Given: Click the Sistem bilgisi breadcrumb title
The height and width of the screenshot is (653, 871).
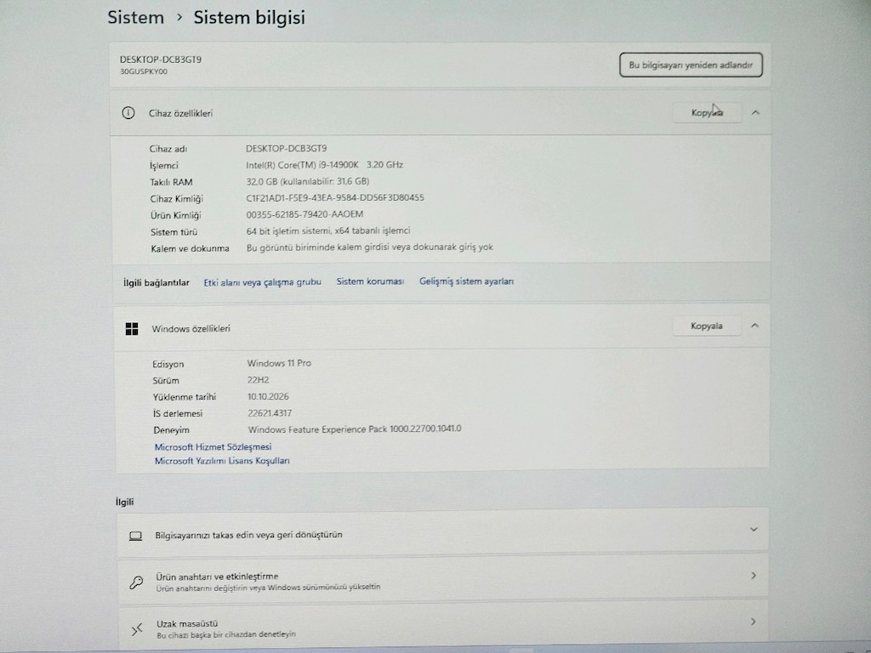Looking at the screenshot, I should 249,17.
